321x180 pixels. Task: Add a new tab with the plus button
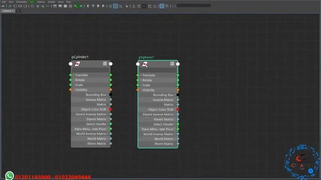point(18,11)
